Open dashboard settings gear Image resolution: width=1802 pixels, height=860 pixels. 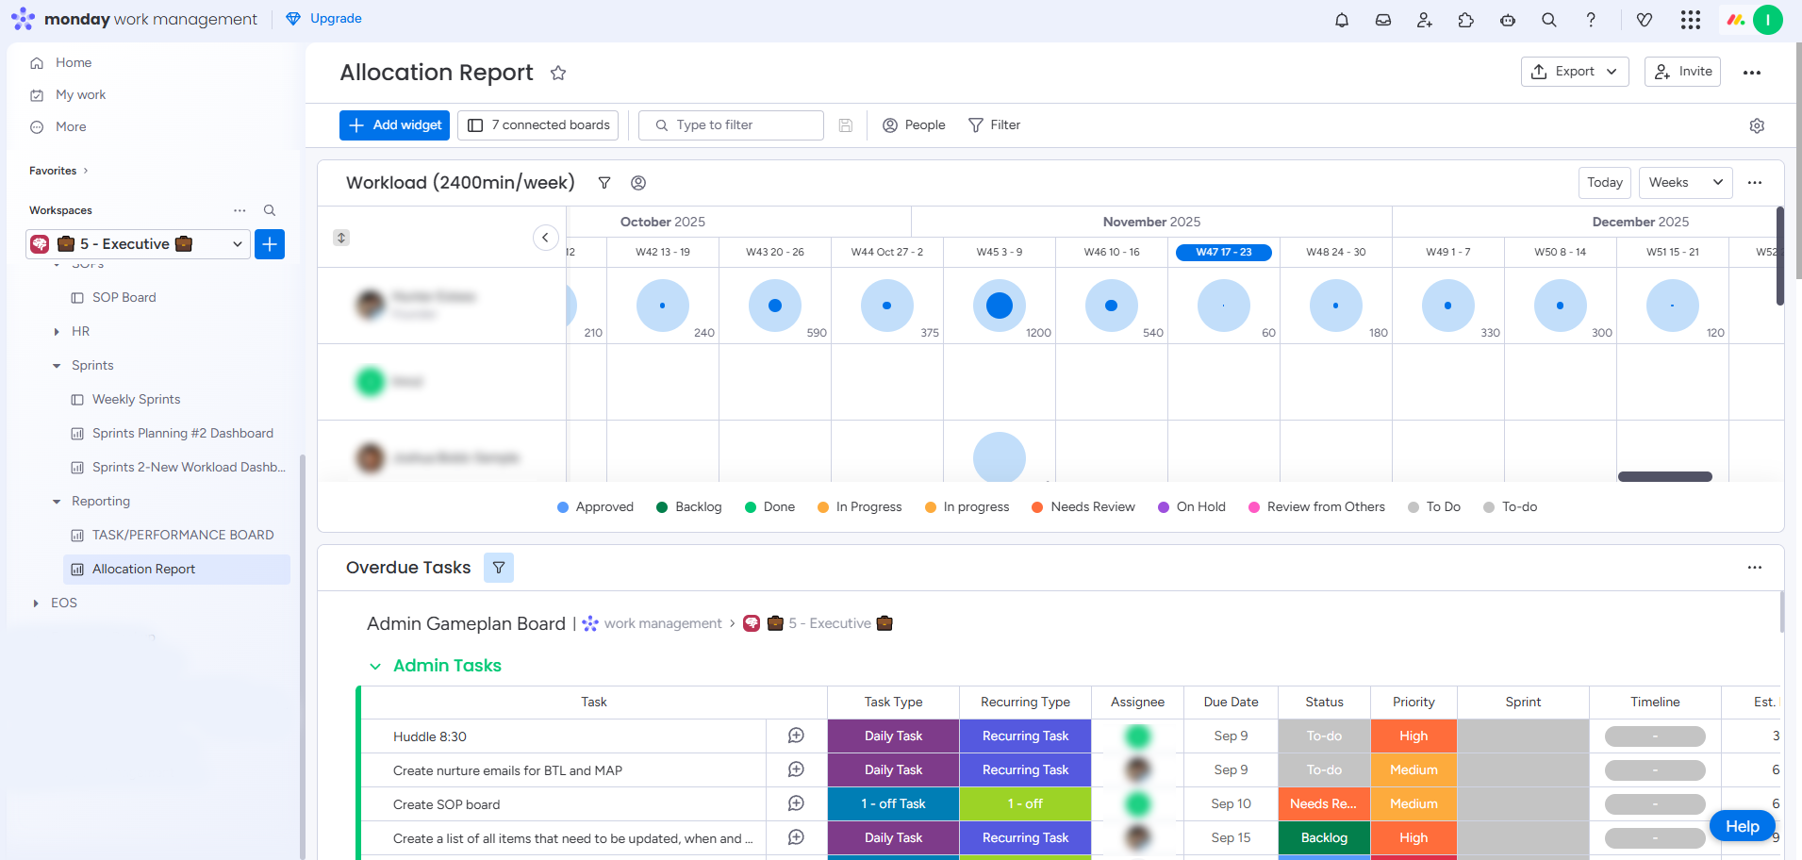(x=1756, y=125)
